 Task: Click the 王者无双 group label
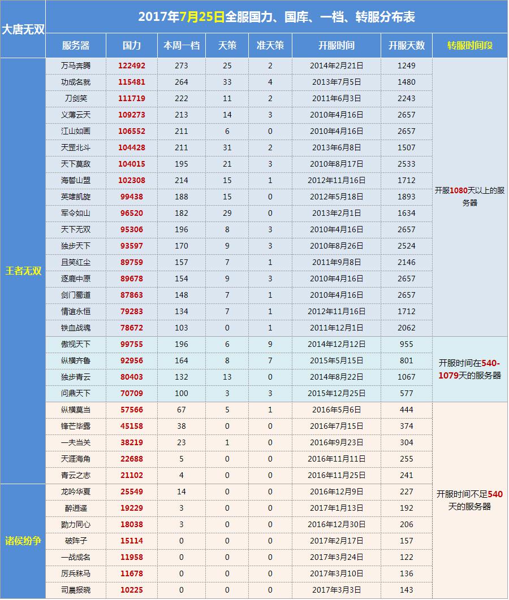23,271
